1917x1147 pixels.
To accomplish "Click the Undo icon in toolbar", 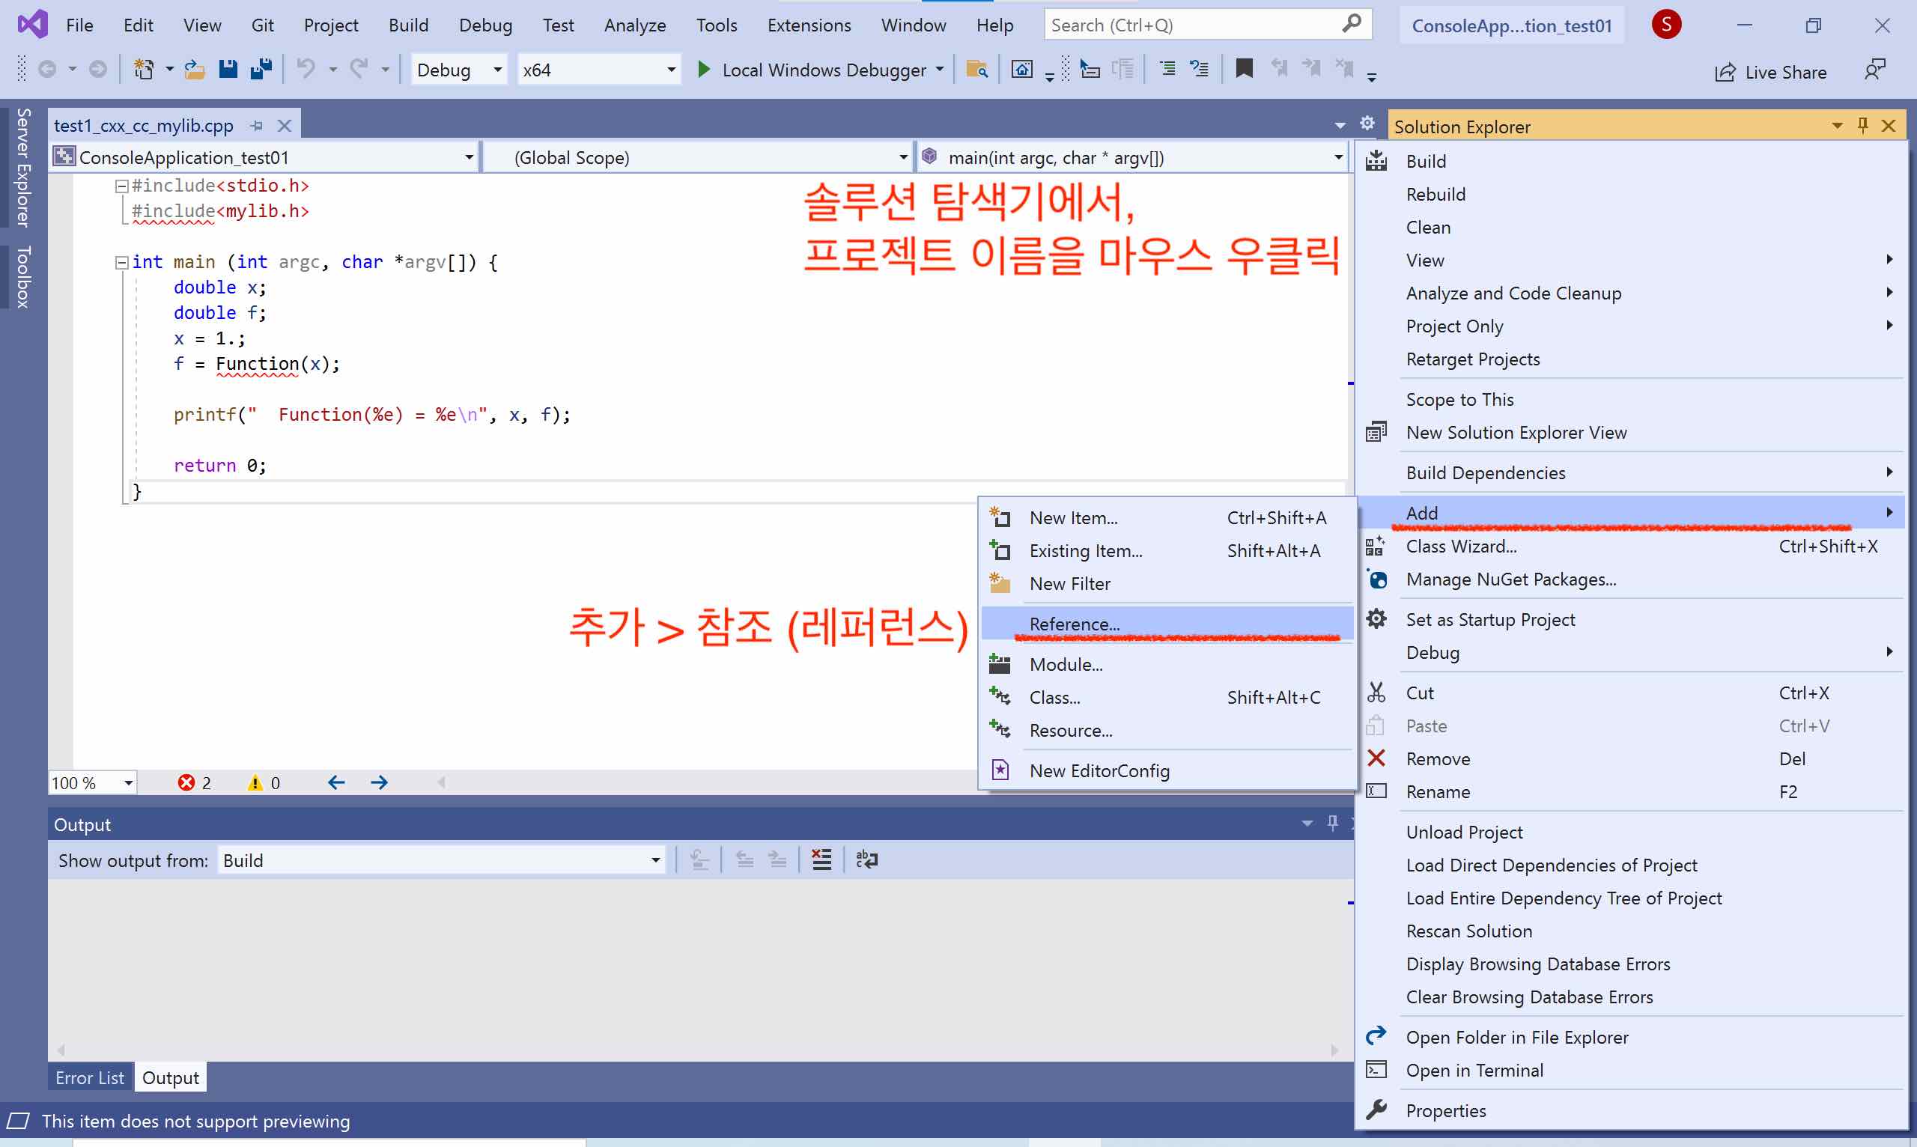I will [307, 70].
